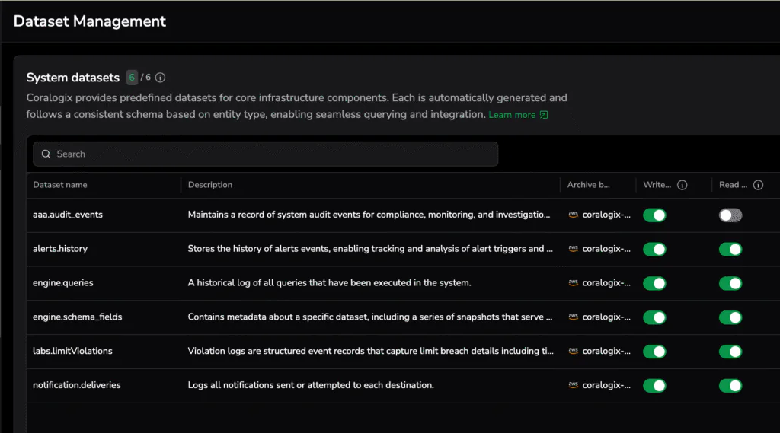Screen dimensions: 780x433
Task: Click AWS icon in engine.schema_fields row
Action: tap(573, 317)
